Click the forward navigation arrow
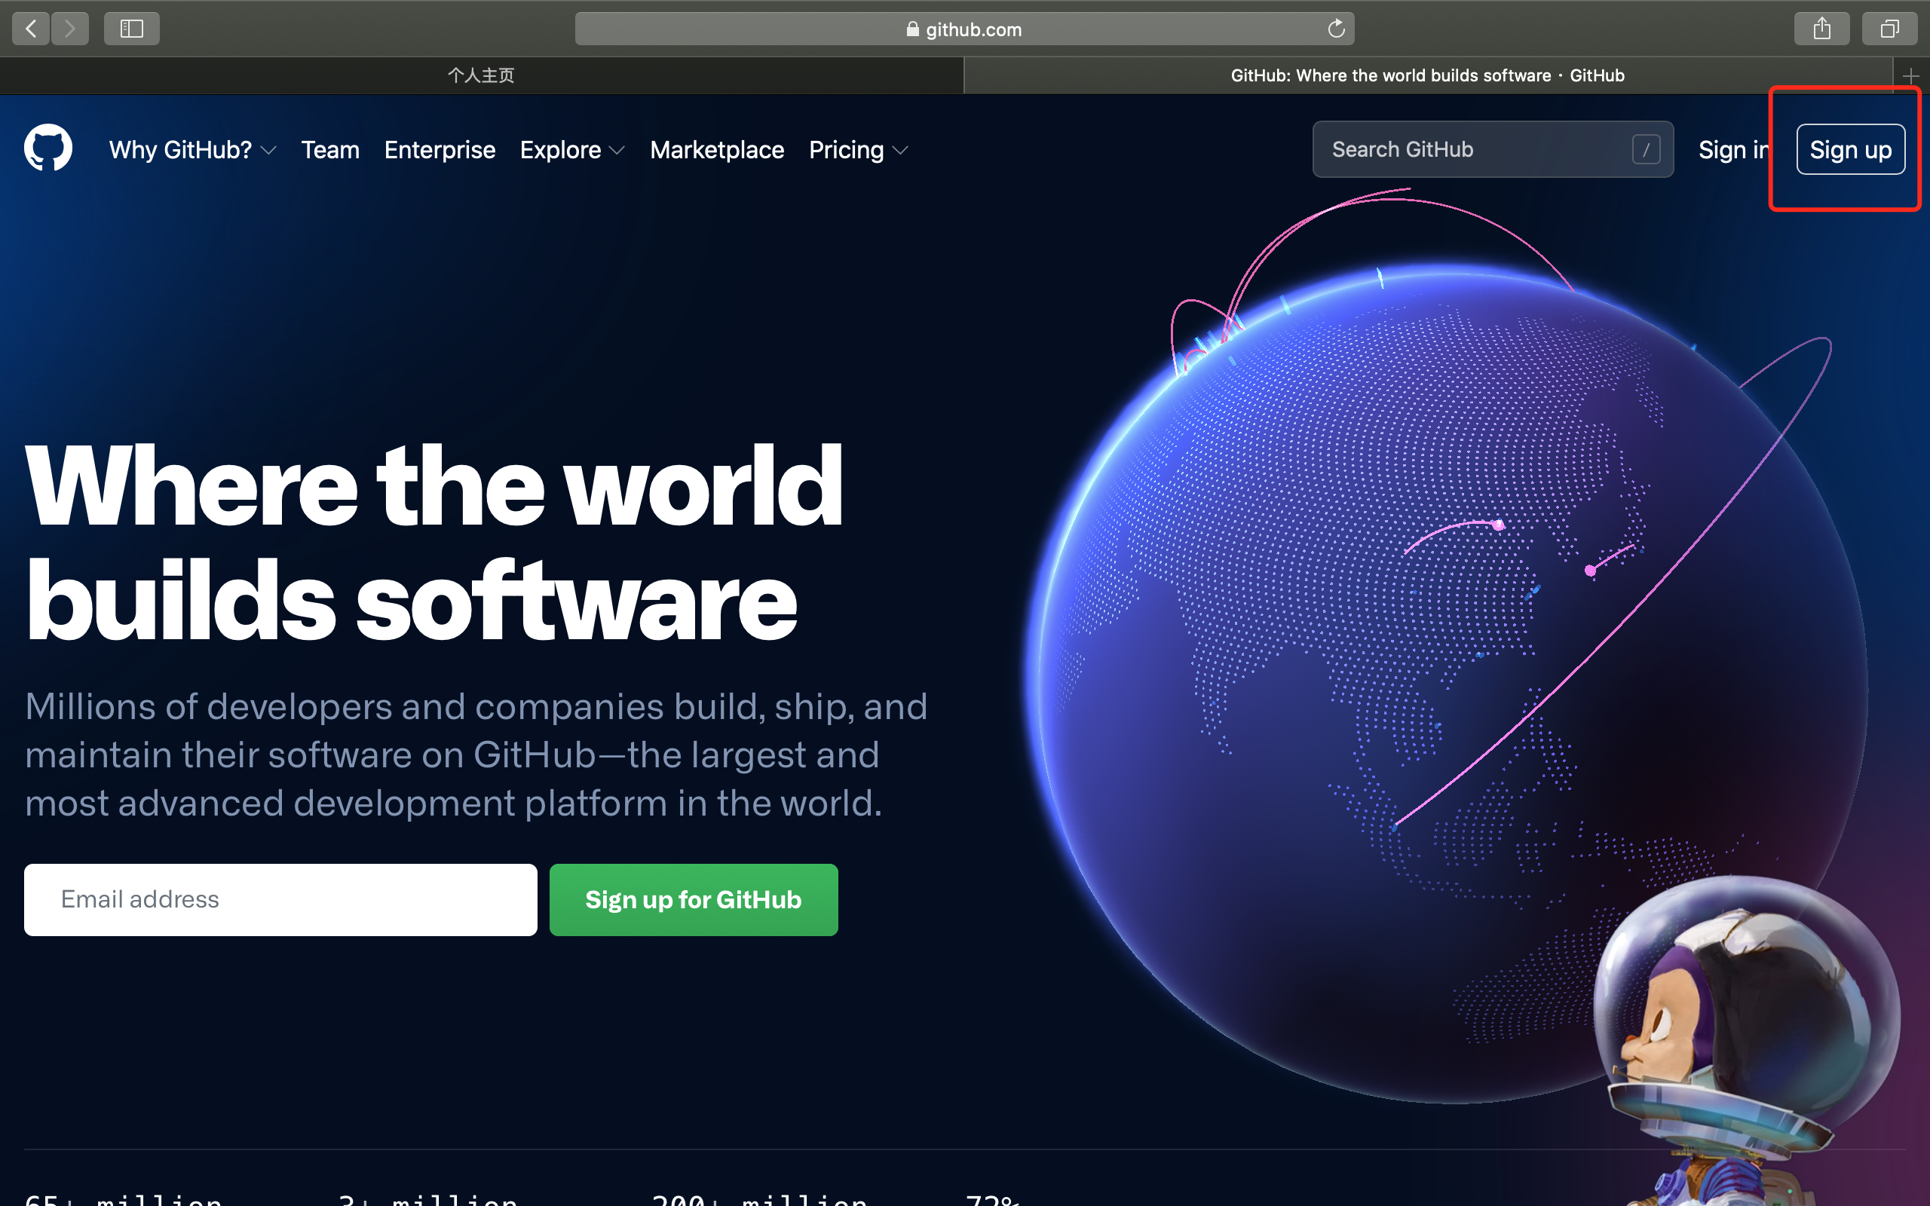The image size is (1930, 1206). [x=70, y=28]
